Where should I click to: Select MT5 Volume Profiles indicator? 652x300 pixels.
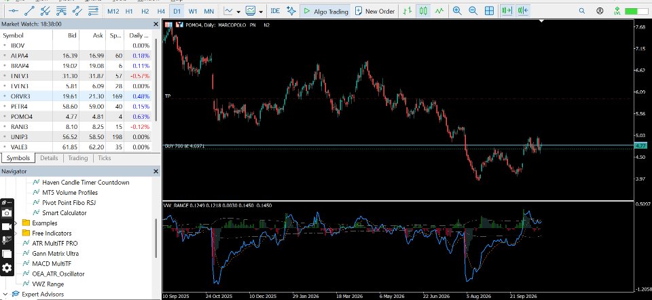(x=70, y=192)
